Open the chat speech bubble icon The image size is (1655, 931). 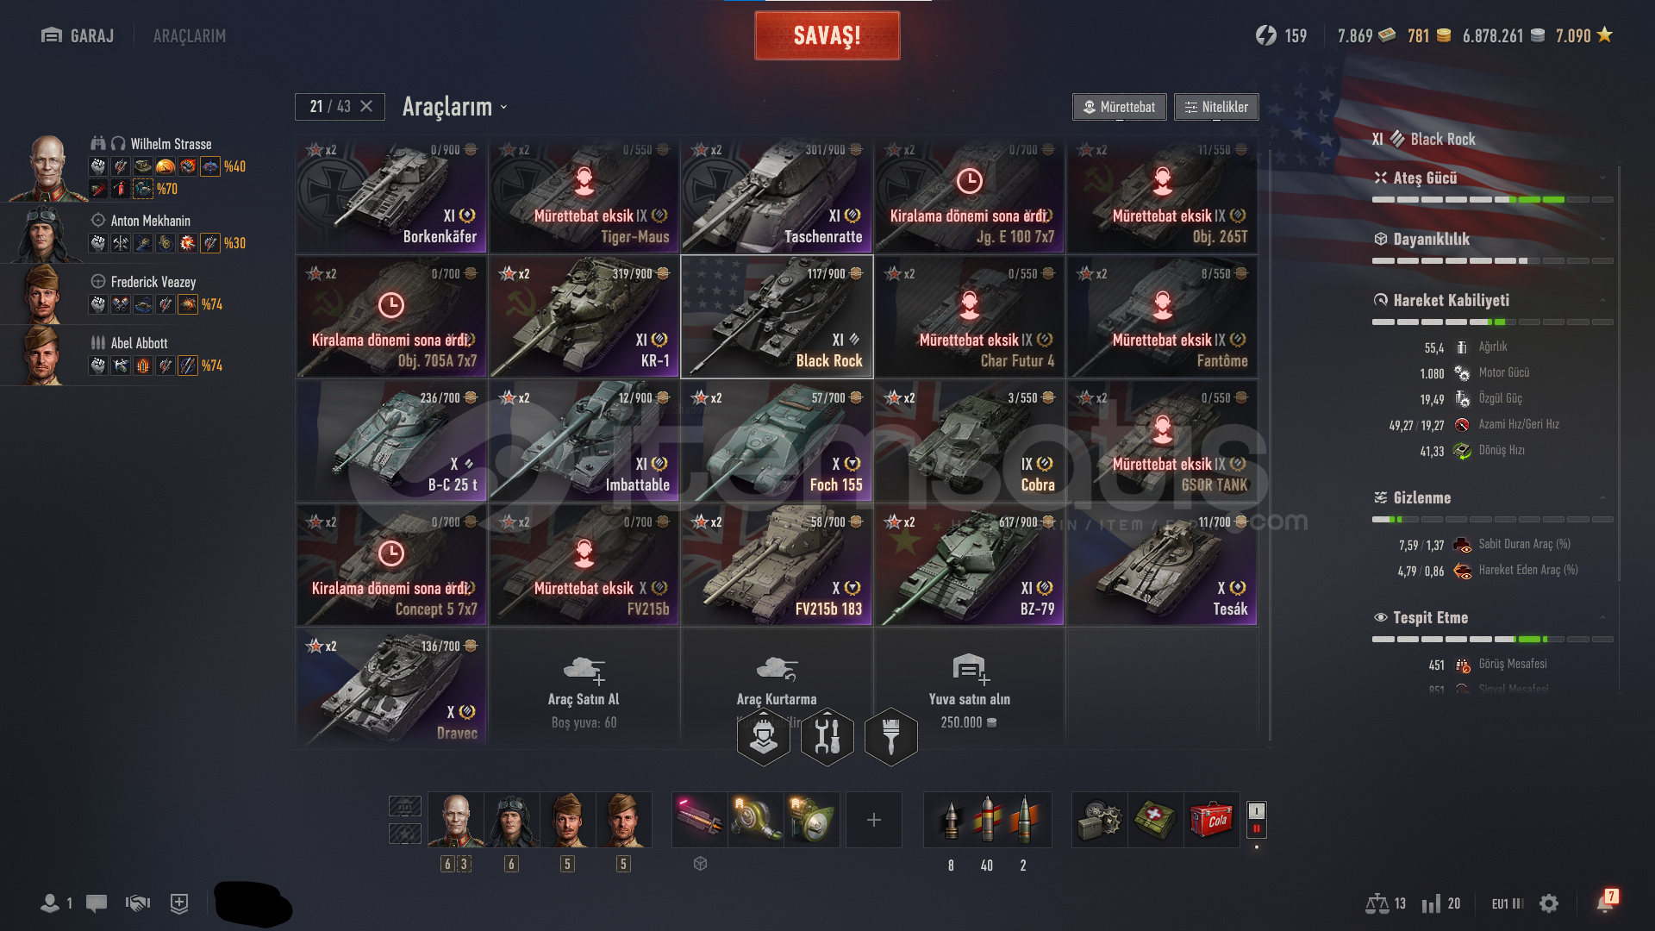pyautogui.click(x=97, y=903)
